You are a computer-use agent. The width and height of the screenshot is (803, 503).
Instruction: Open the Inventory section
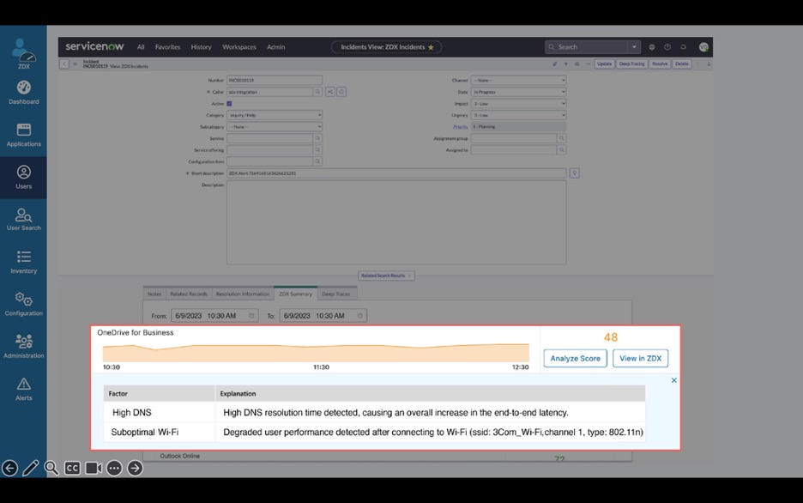tap(23, 262)
